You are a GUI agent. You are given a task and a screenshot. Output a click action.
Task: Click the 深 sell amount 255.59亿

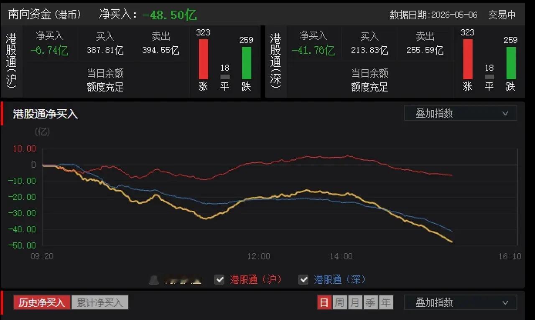point(425,50)
